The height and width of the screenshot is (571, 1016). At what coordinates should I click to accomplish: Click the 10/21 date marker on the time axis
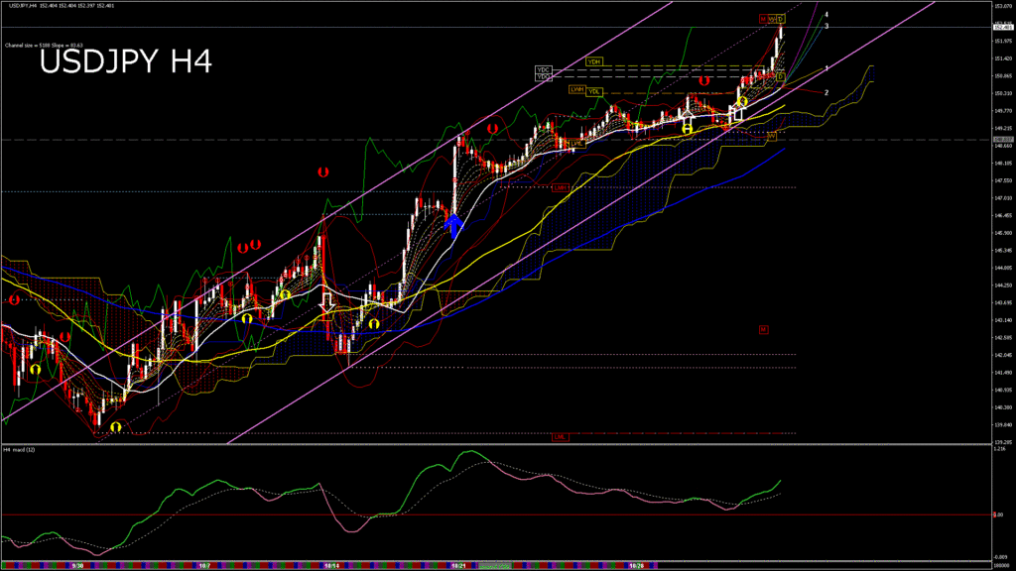click(458, 566)
